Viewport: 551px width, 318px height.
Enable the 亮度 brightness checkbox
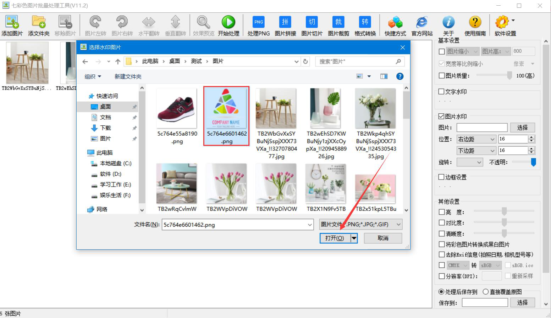[442, 212]
